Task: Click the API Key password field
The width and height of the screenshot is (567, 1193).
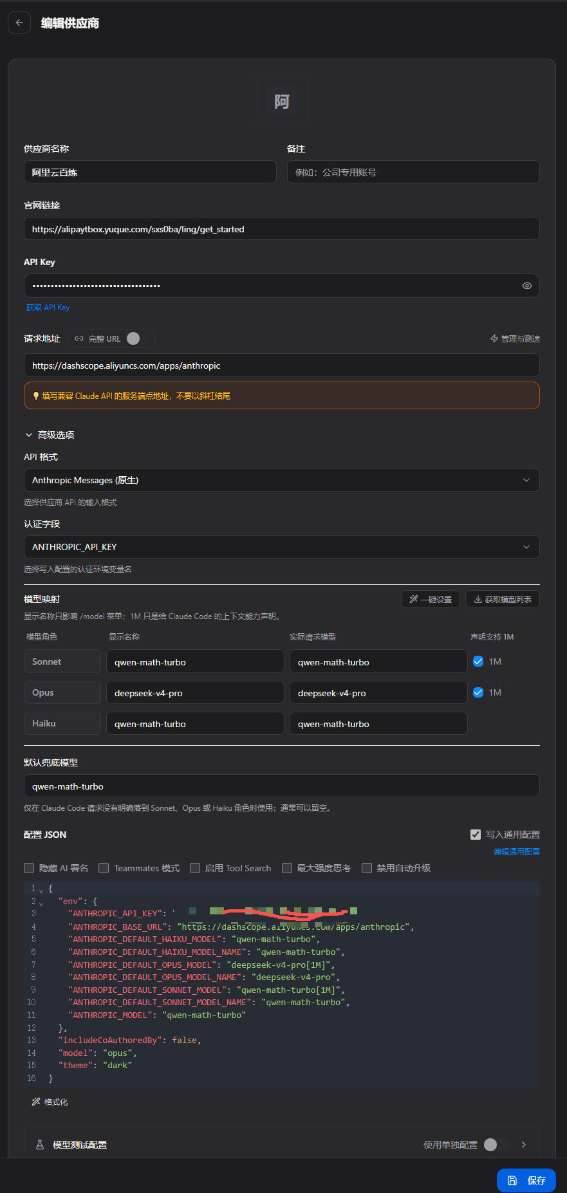Action: tap(282, 286)
